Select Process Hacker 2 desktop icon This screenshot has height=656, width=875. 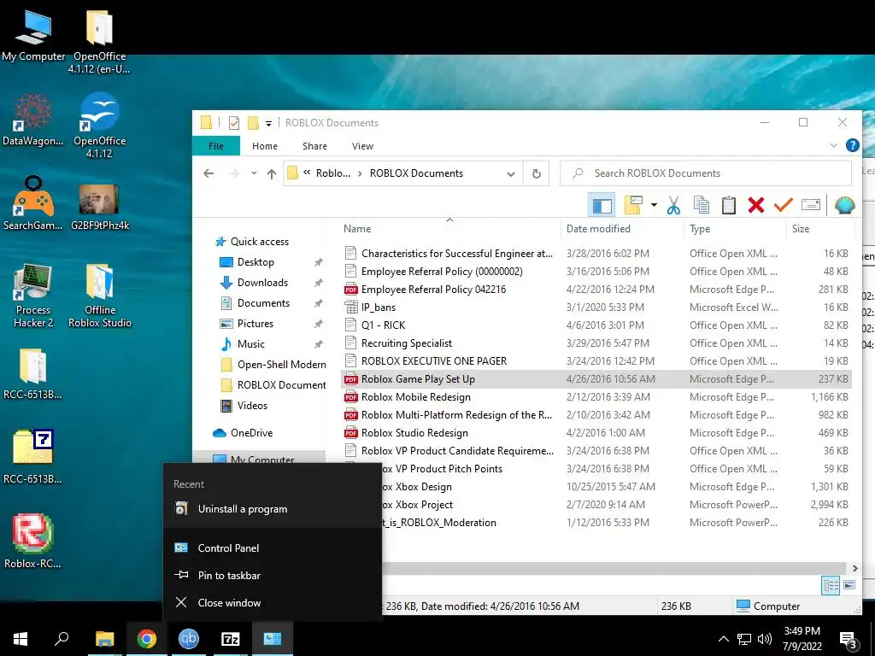tap(33, 296)
